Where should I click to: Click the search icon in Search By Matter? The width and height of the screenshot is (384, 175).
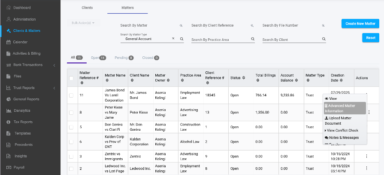pyautogui.click(x=181, y=26)
